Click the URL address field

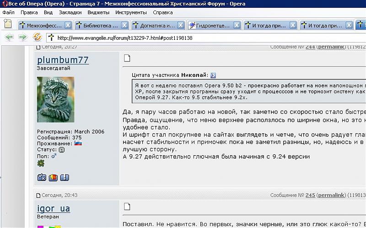tap(206, 38)
